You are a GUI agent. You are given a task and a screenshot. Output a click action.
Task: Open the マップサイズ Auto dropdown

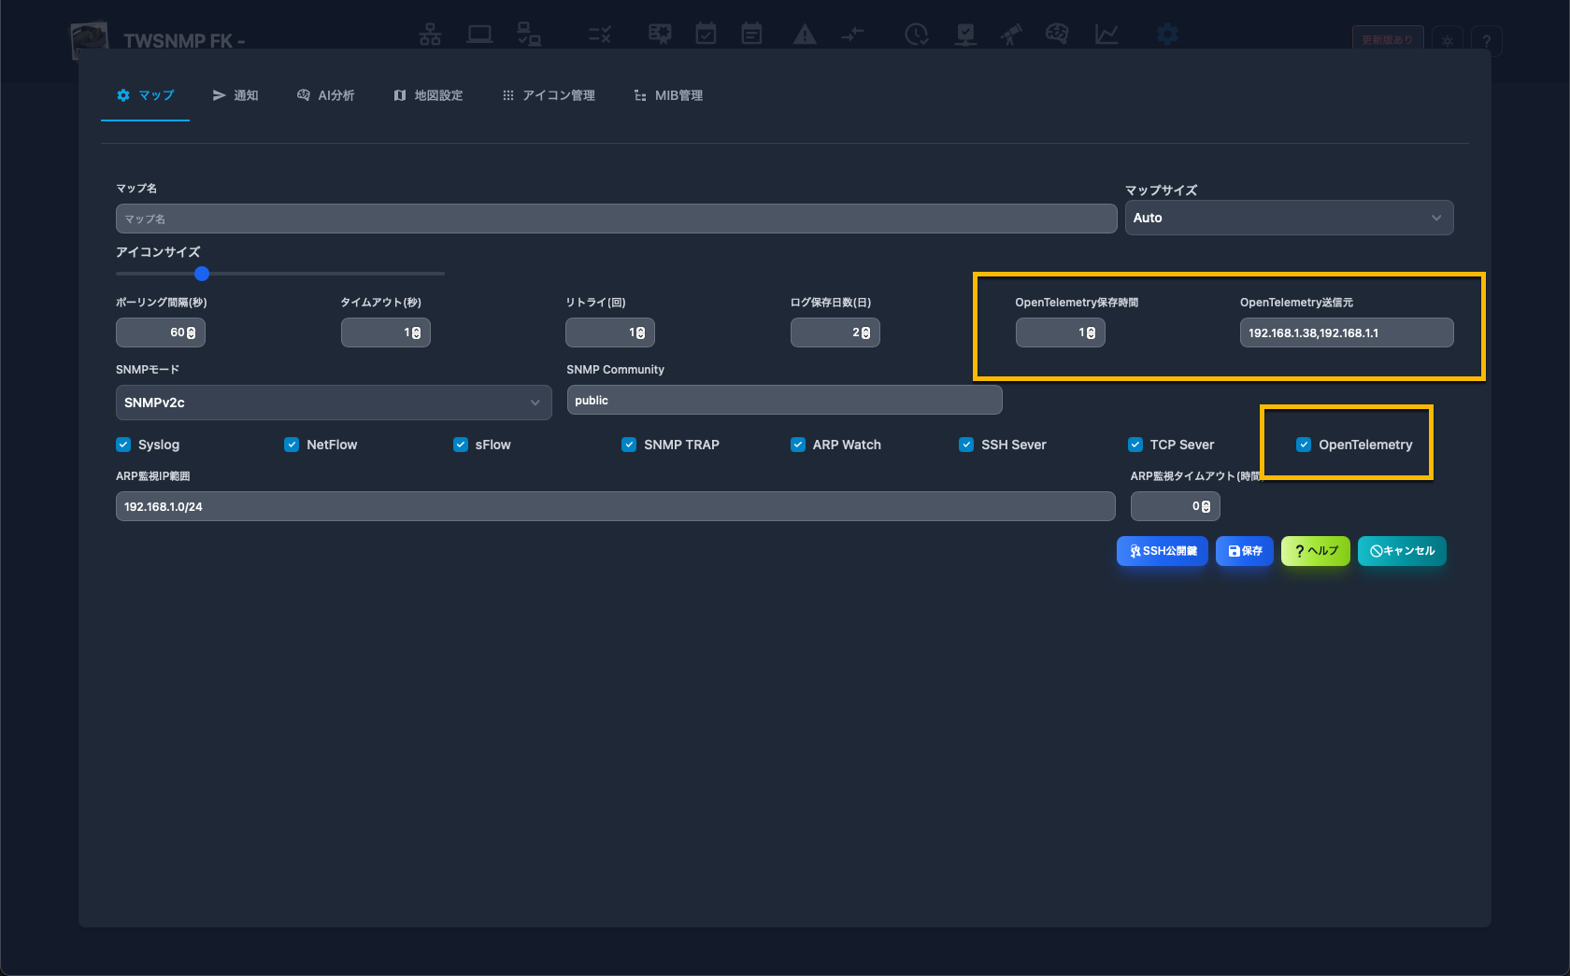point(1289,218)
